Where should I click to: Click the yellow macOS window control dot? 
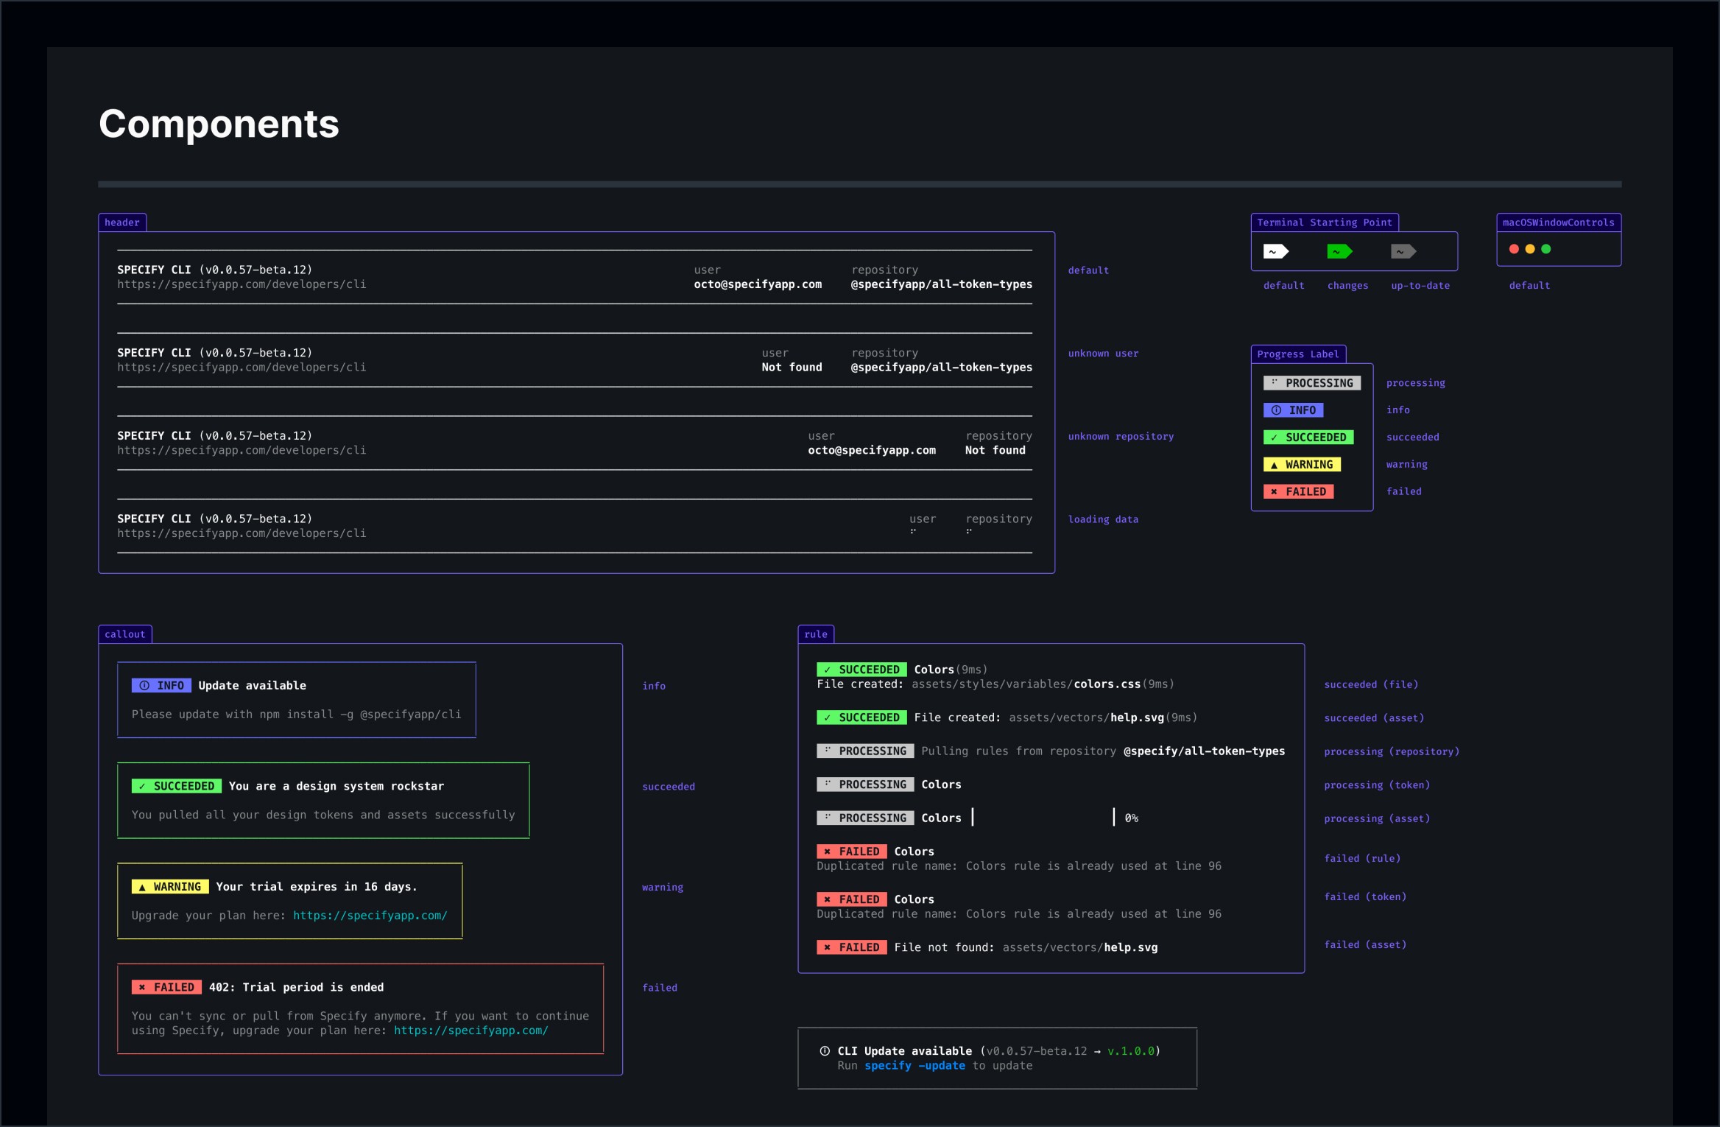[x=1530, y=249]
